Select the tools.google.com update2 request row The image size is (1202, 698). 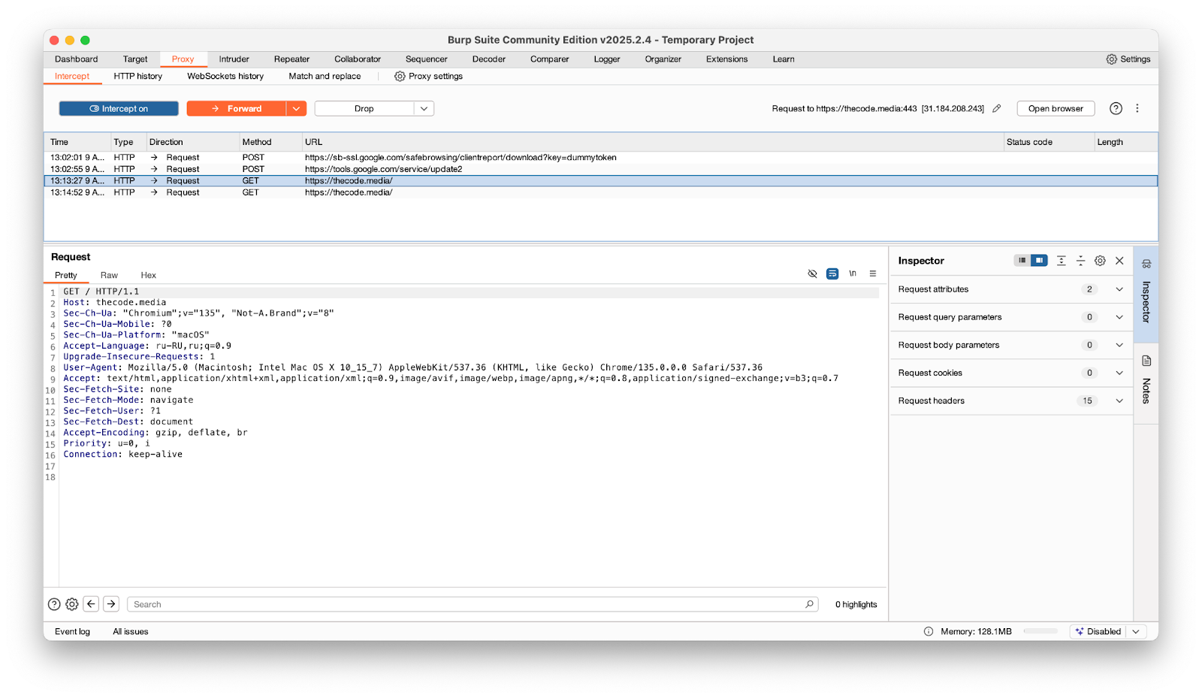[x=601, y=169]
